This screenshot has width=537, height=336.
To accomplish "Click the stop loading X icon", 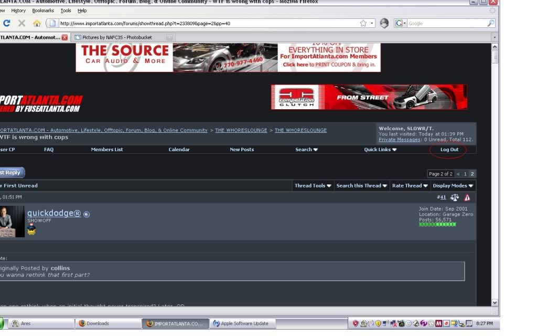I will (x=22, y=23).
